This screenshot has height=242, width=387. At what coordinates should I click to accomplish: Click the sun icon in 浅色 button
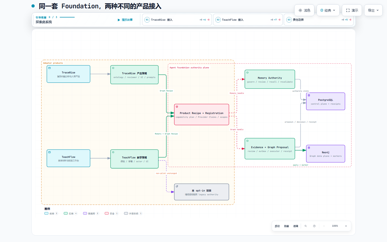(x=300, y=10)
